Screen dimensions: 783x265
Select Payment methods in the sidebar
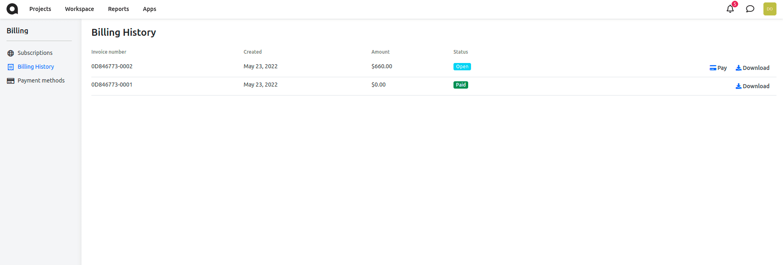pos(41,80)
